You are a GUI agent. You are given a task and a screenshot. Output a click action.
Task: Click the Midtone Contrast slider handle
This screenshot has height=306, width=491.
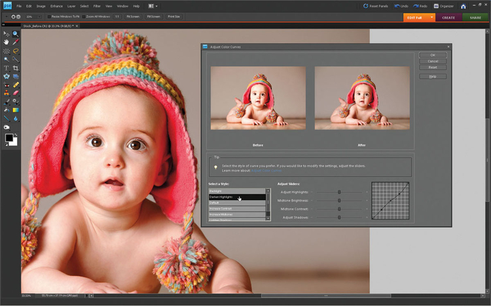(x=339, y=209)
